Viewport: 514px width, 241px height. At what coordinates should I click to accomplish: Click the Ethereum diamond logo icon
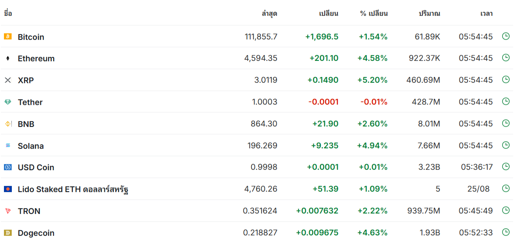point(8,58)
